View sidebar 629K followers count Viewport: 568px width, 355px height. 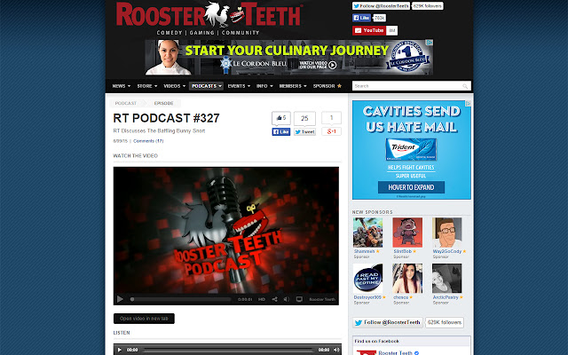pos(445,322)
